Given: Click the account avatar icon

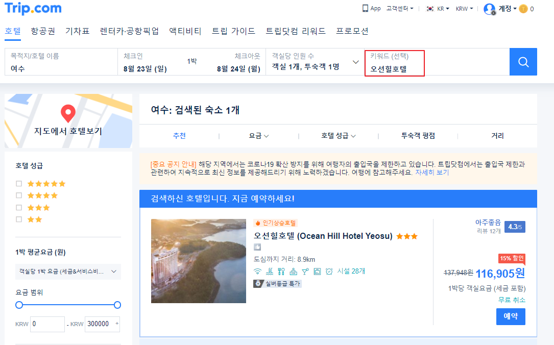Looking at the screenshot, I should 489,9.
